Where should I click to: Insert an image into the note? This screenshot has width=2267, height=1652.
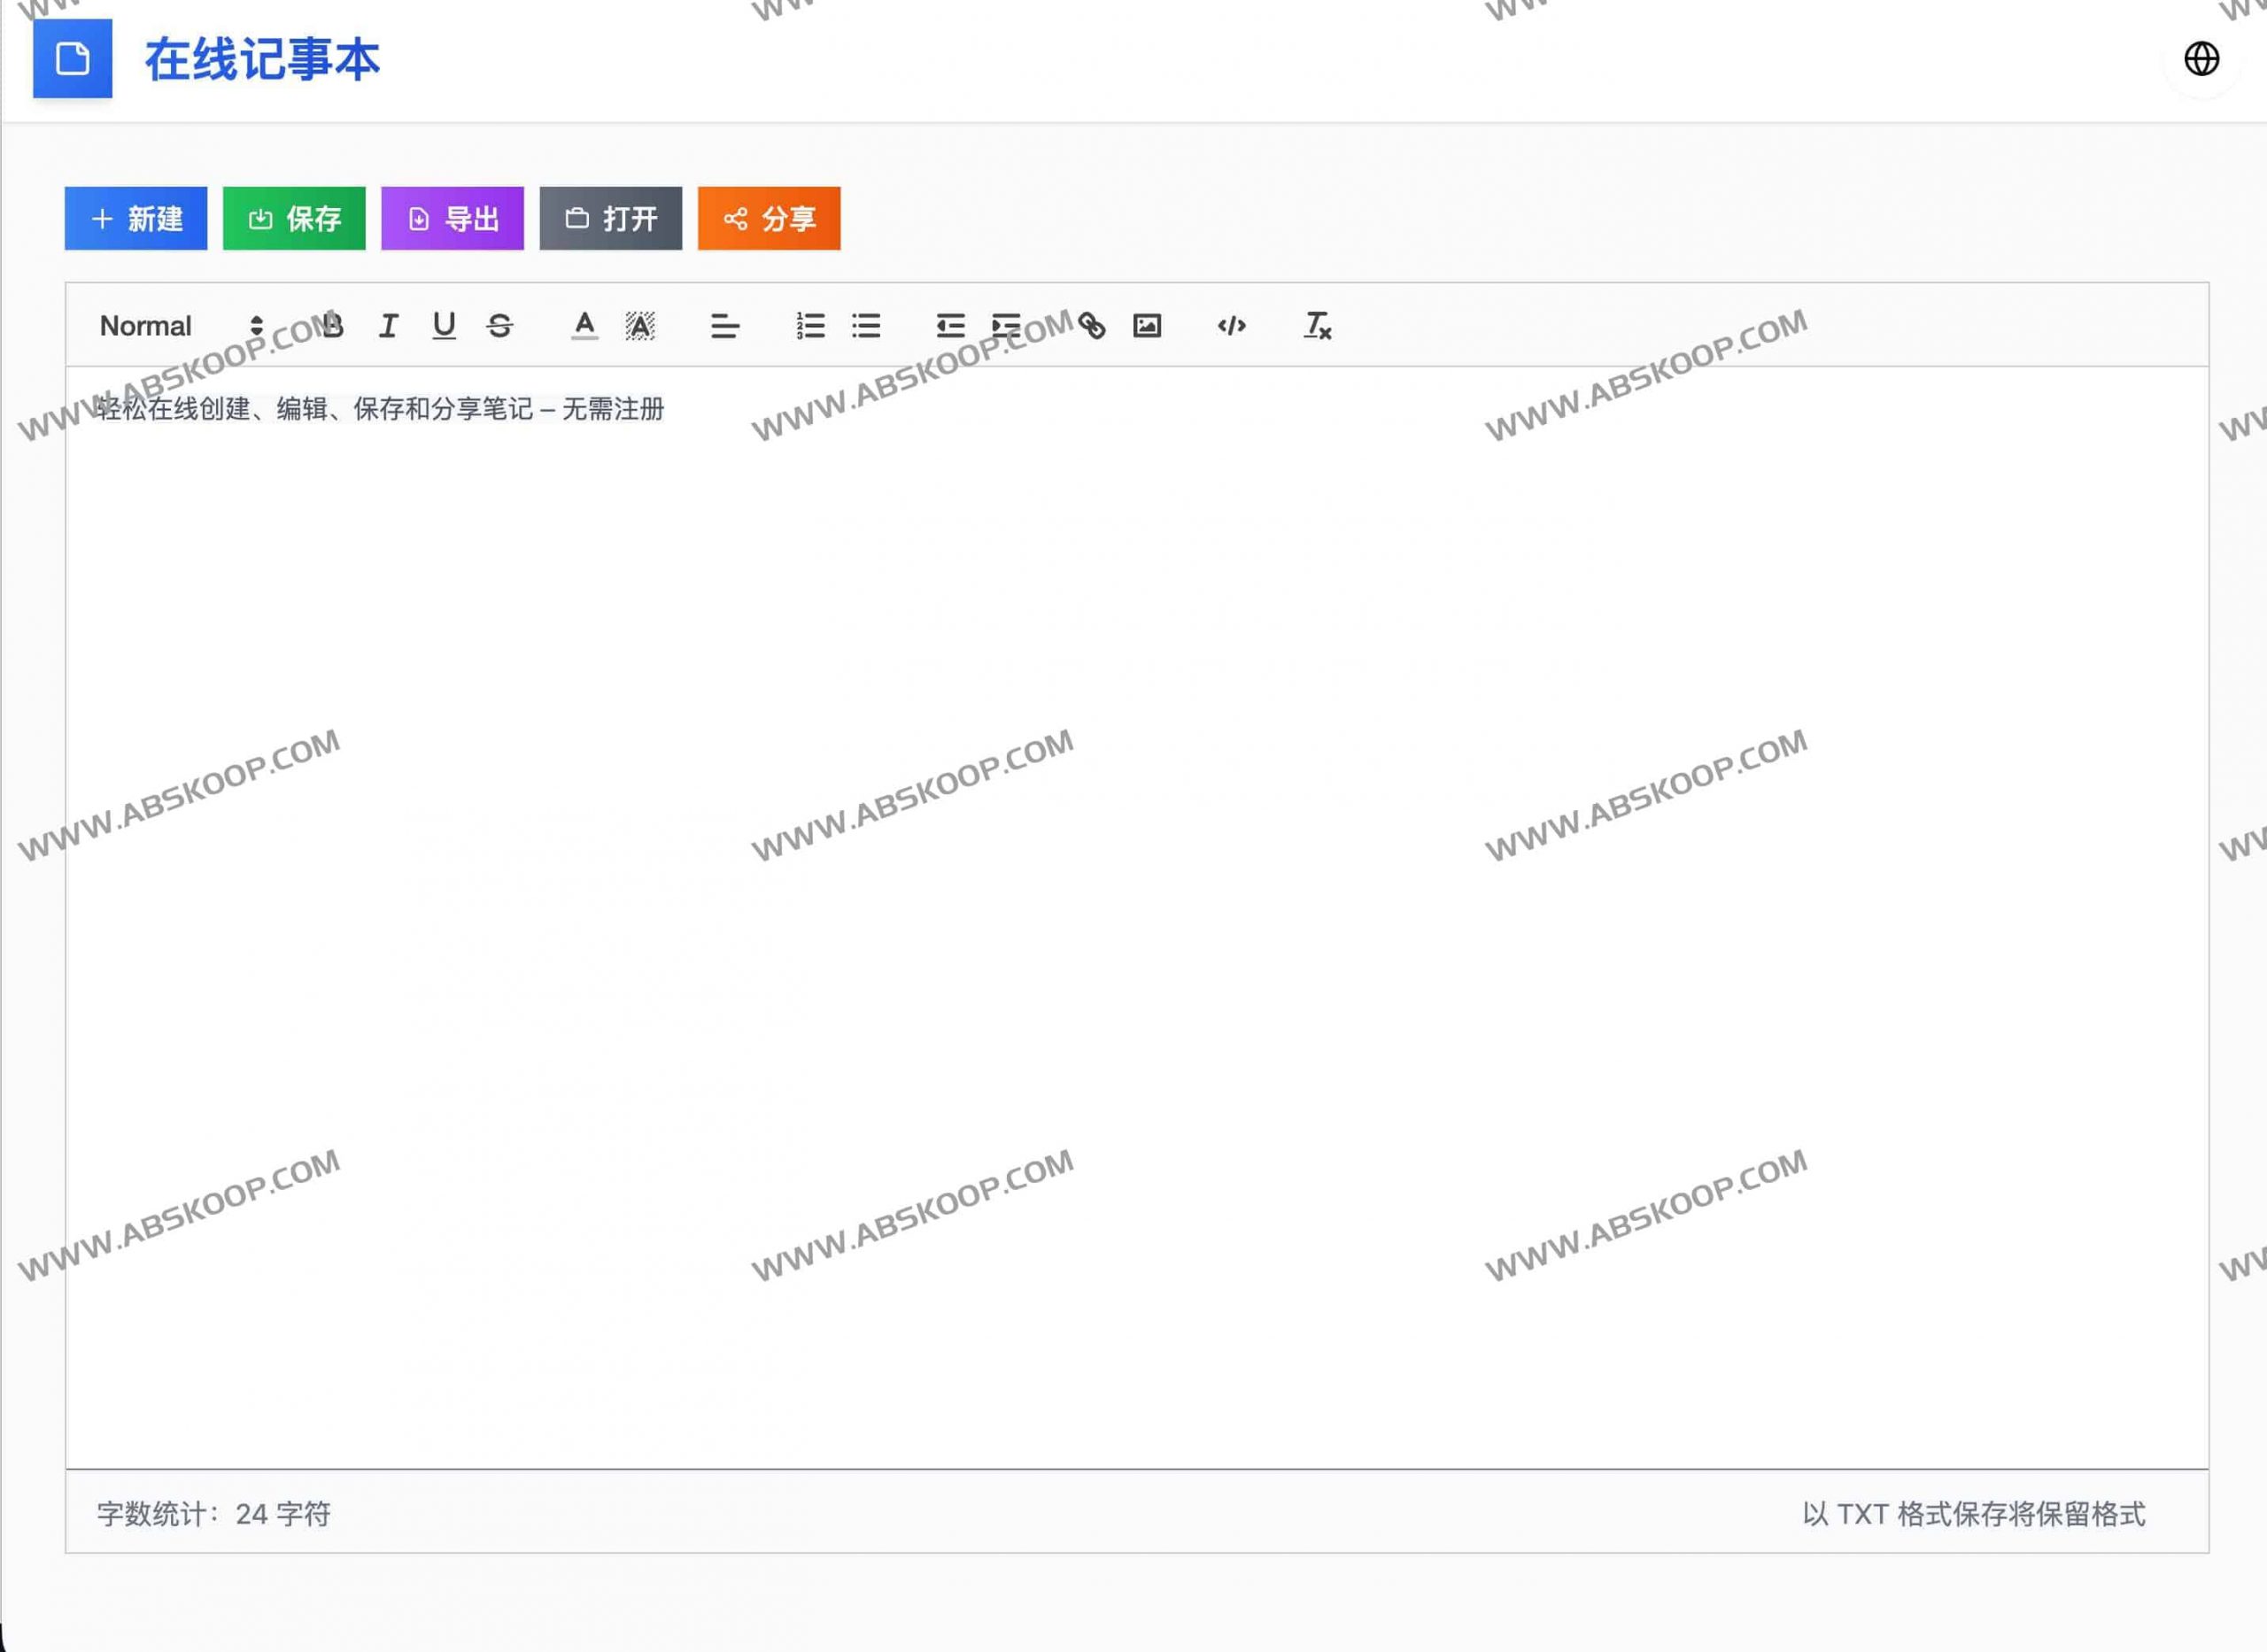coord(1147,326)
